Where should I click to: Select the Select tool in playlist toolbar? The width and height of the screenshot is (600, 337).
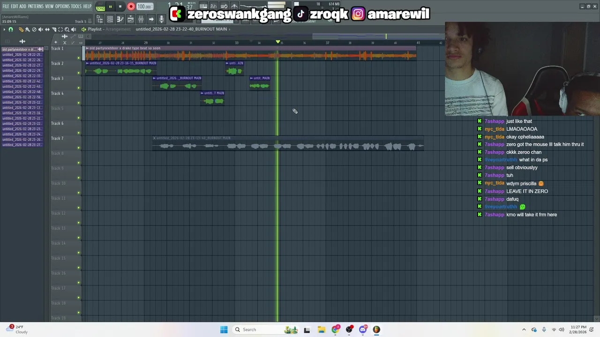pos(60,29)
